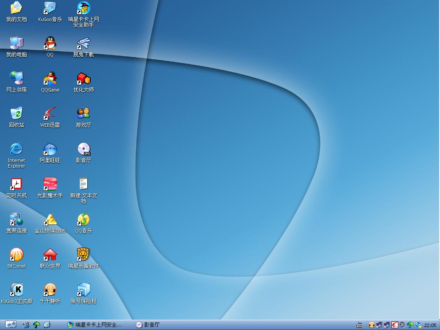Open the Start menu button
The height and width of the screenshot is (330, 440).
tap(11, 325)
